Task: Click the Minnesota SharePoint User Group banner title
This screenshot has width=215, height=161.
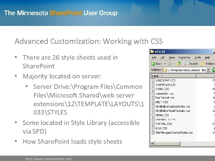Action: coord(61,13)
